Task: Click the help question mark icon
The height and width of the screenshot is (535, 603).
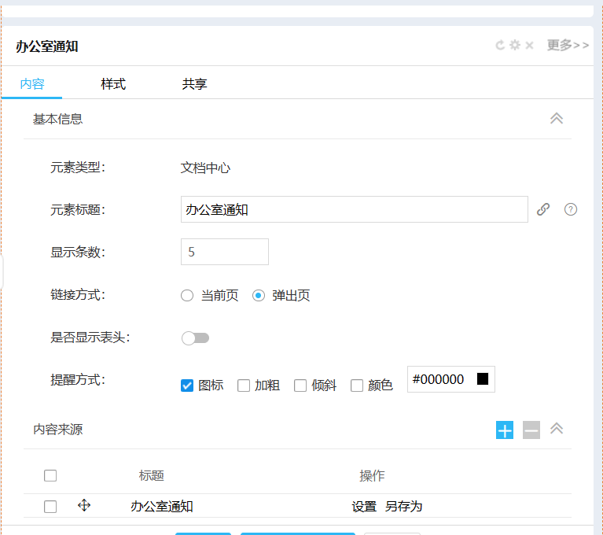Action: (x=571, y=209)
